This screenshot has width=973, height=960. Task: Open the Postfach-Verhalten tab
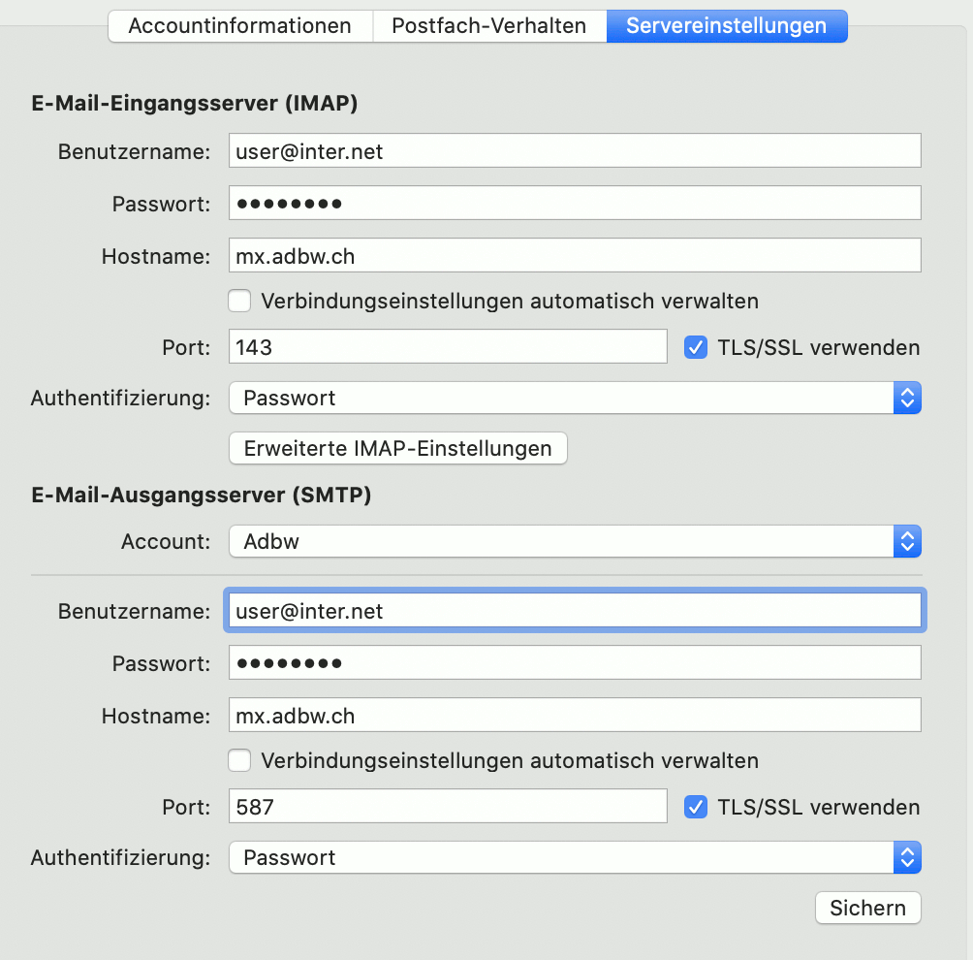489,26
